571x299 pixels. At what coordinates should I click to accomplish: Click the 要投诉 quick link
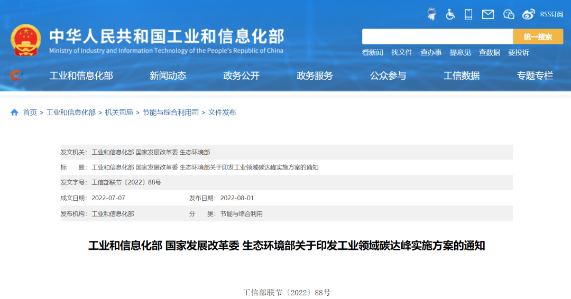pyautogui.click(x=519, y=53)
